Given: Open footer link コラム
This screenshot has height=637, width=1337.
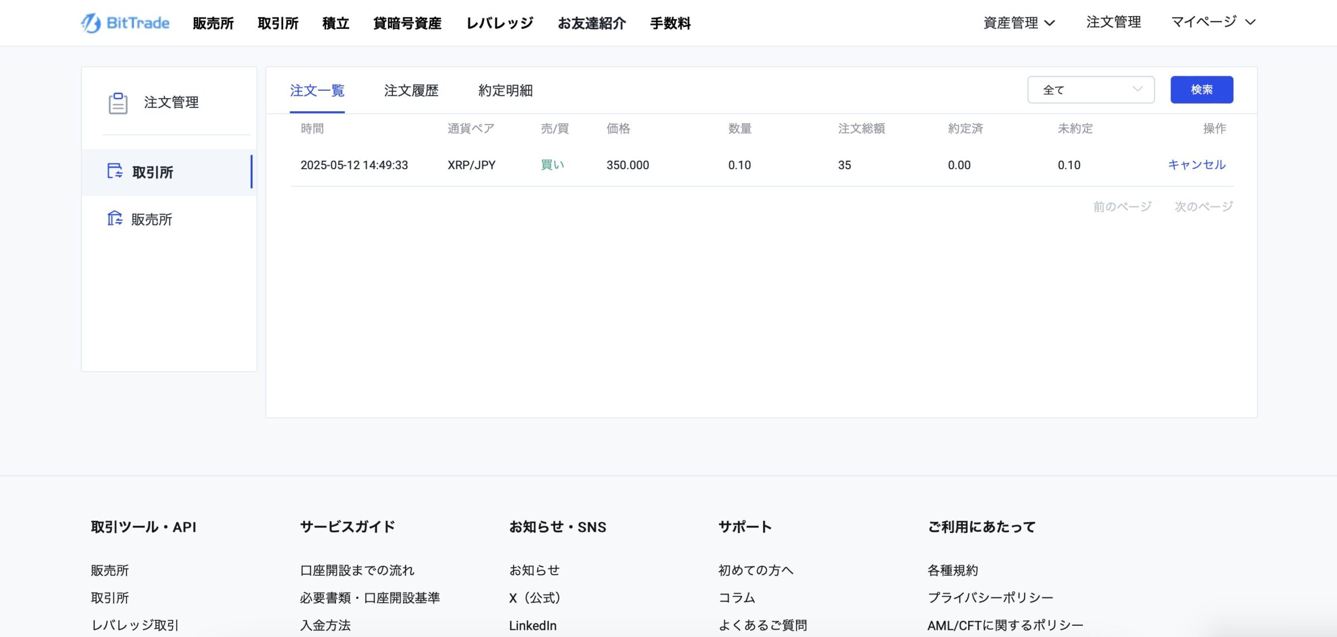Looking at the screenshot, I should [736, 597].
